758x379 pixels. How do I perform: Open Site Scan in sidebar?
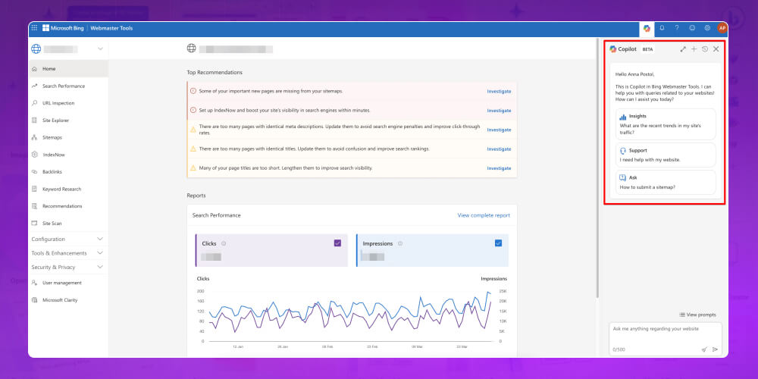tap(68, 224)
